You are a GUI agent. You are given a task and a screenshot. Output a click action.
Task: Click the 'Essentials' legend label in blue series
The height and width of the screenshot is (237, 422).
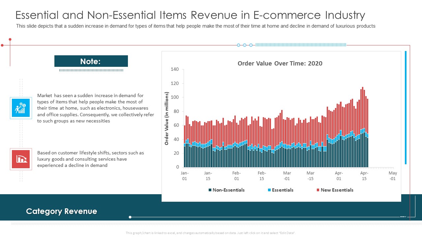click(283, 190)
